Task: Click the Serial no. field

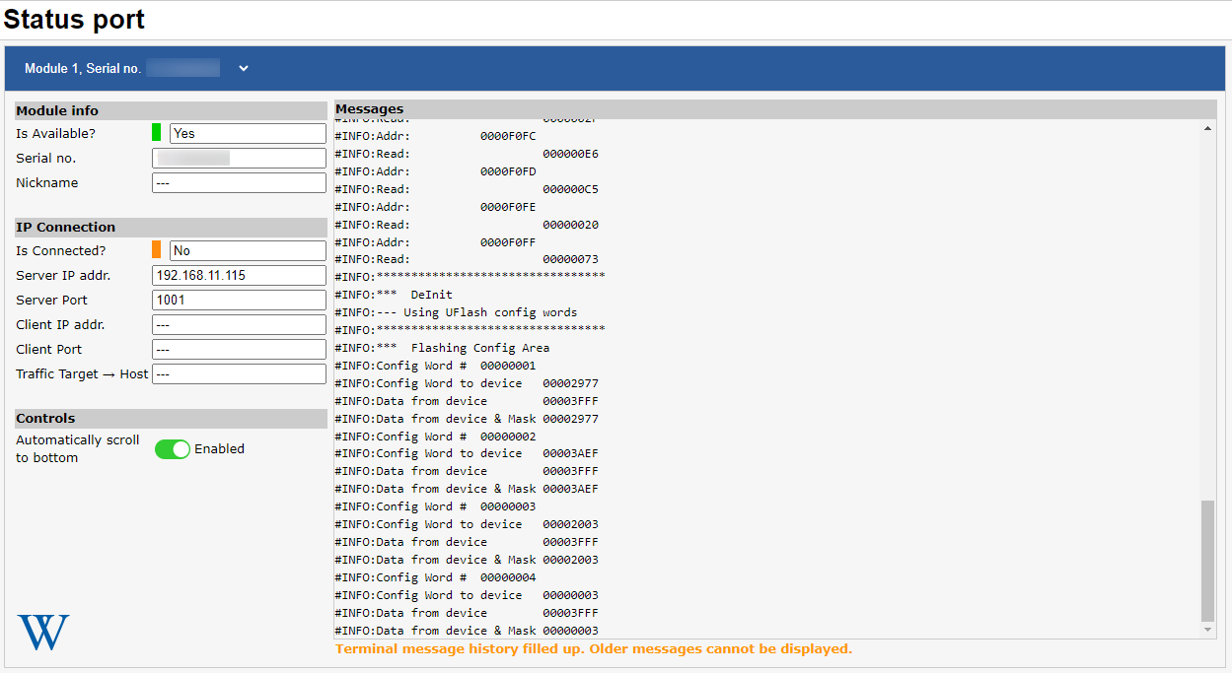Action: tap(239, 159)
